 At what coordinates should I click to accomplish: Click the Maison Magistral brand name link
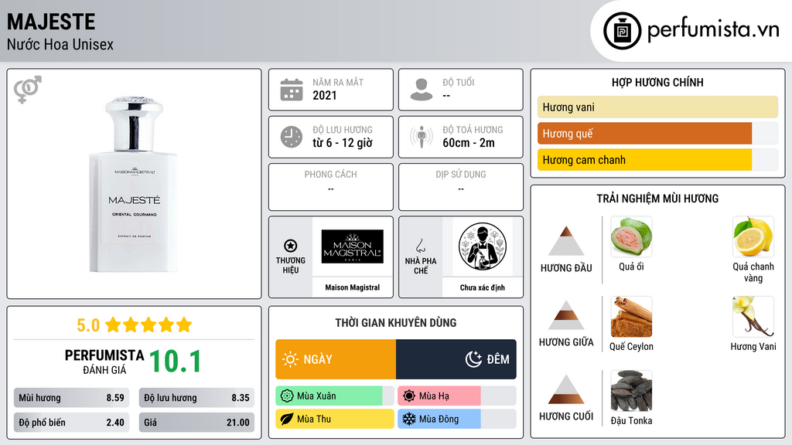tap(353, 287)
